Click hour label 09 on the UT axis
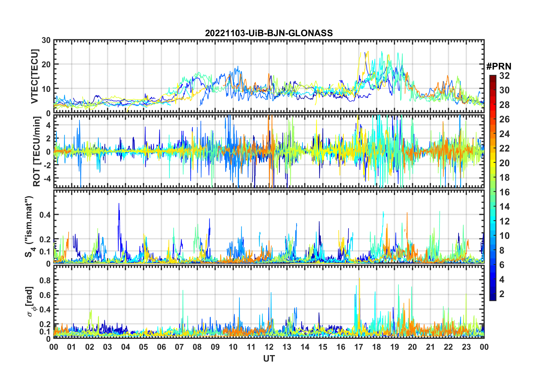Image resolution: width=538 pixels, height=376 pixels. tap(215, 347)
